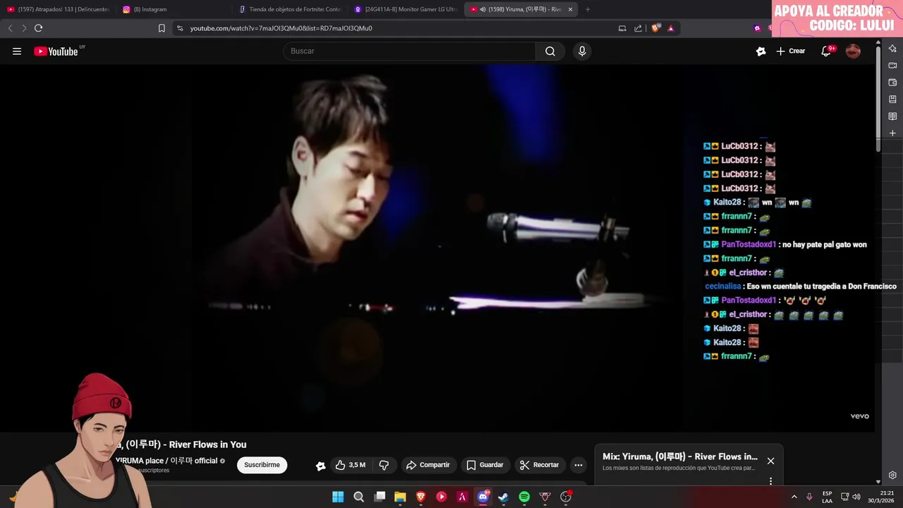Open Brave Rewards triangle icon
903x508 pixels.
click(670, 28)
